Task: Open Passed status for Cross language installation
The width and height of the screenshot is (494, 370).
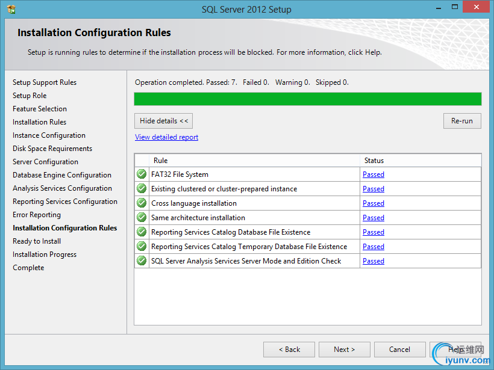Action: pos(374,203)
